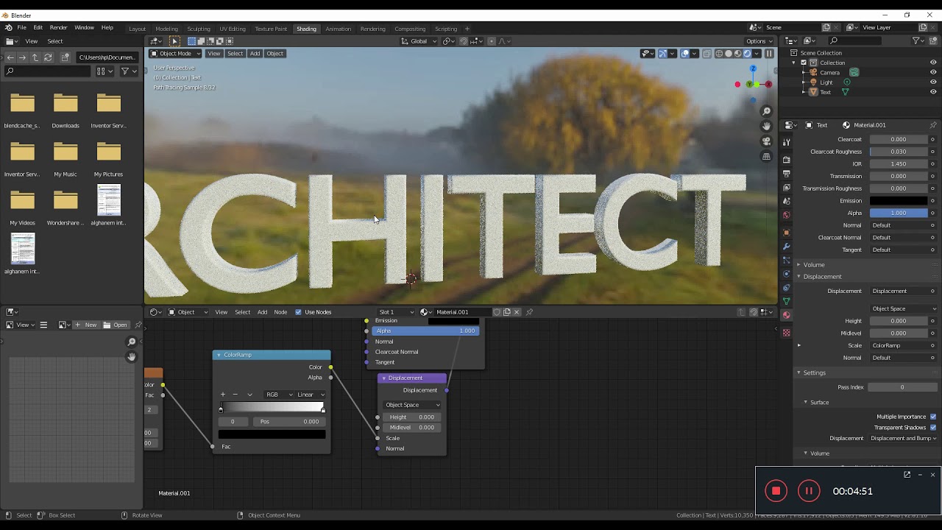Open the Texture properties tab
Image resolution: width=942 pixels, height=530 pixels.
tap(786, 332)
